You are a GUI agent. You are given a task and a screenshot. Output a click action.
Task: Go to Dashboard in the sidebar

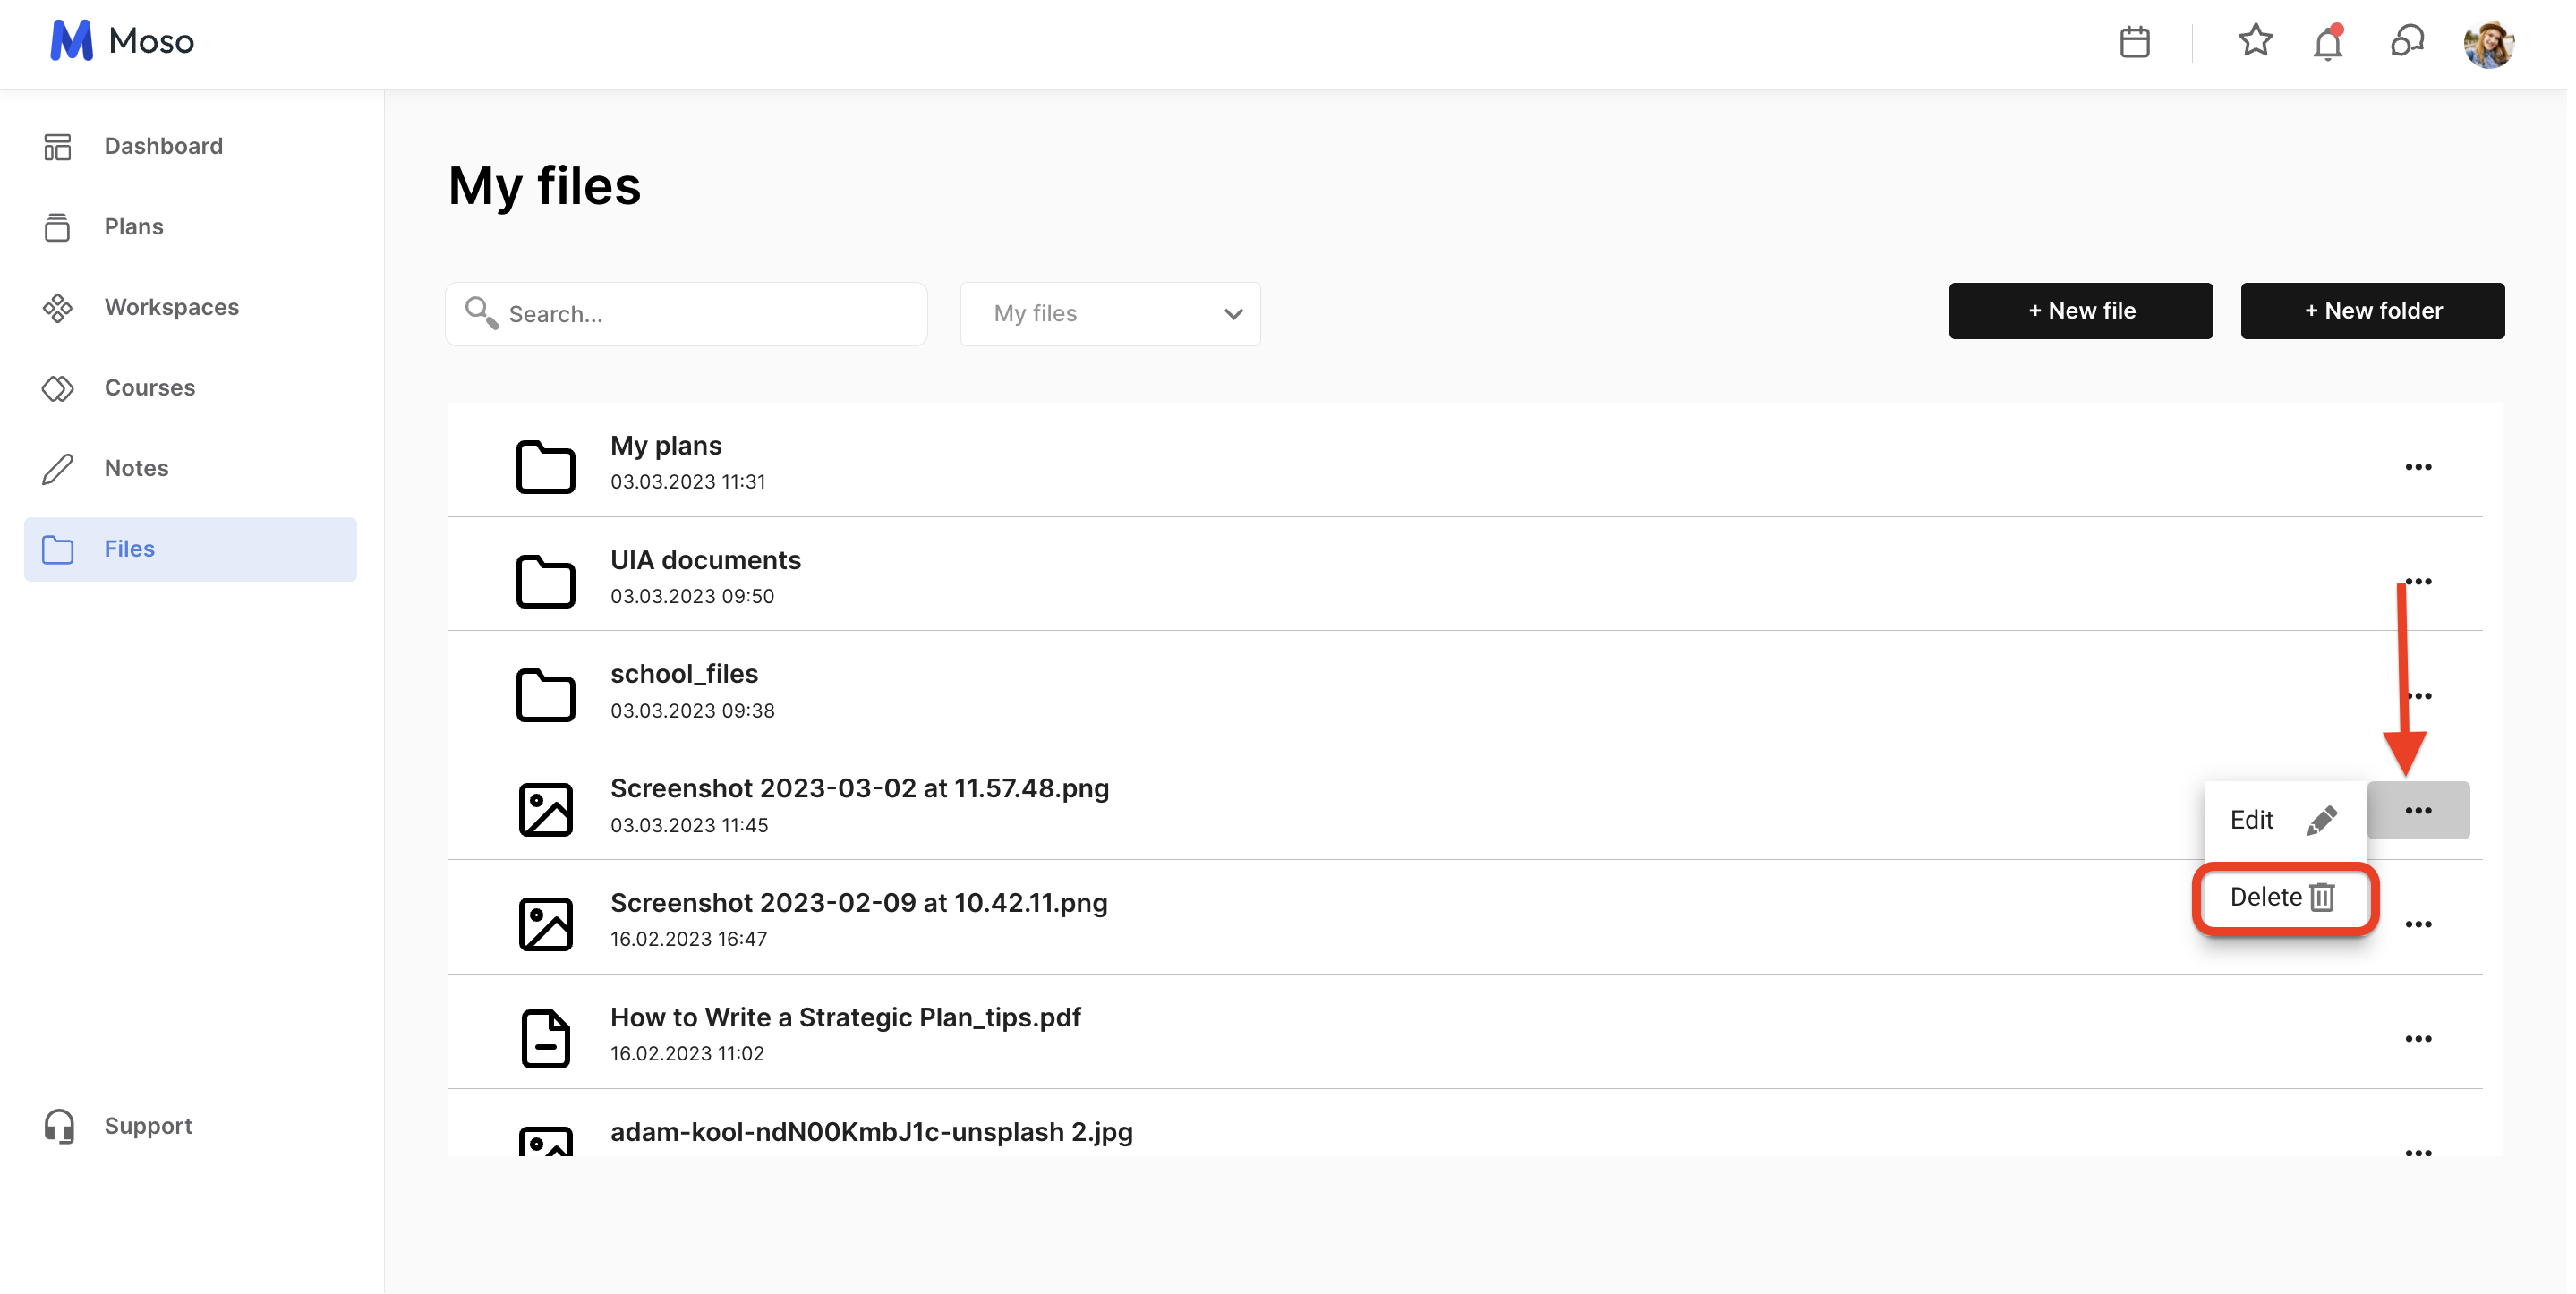(163, 146)
